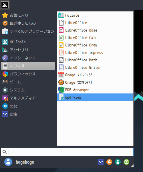Click the hogehoge username label
143x172 pixels.
pyautogui.click(x=25, y=162)
